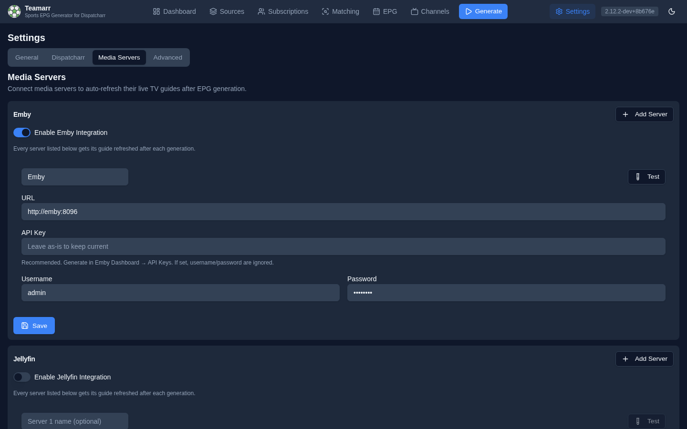The image size is (687, 429).
Task: Add a new Jellyfin server
Action: coord(645,359)
